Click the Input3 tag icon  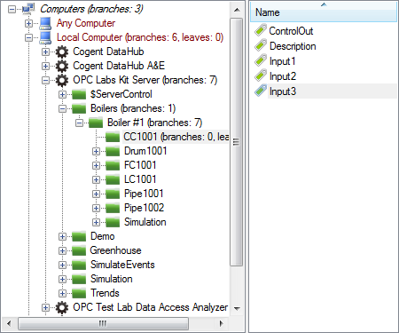[261, 91]
